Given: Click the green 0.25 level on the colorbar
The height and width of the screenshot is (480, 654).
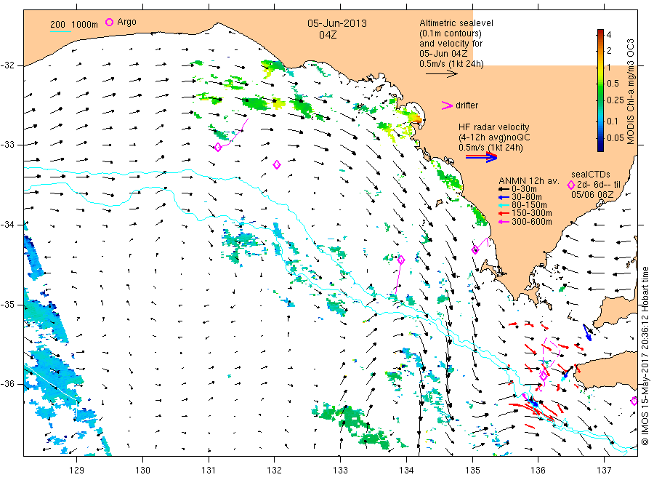Looking at the screenshot, I should coord(600,100).
